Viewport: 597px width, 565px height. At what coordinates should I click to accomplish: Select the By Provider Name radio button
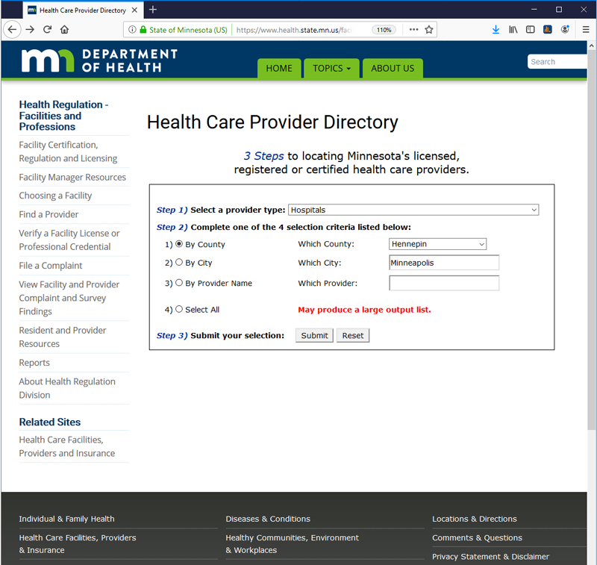[x=179, y=283]
